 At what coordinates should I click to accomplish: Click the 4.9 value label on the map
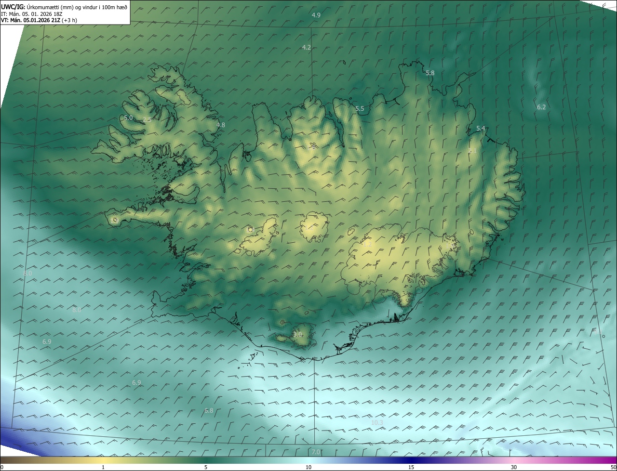(316, 15)
